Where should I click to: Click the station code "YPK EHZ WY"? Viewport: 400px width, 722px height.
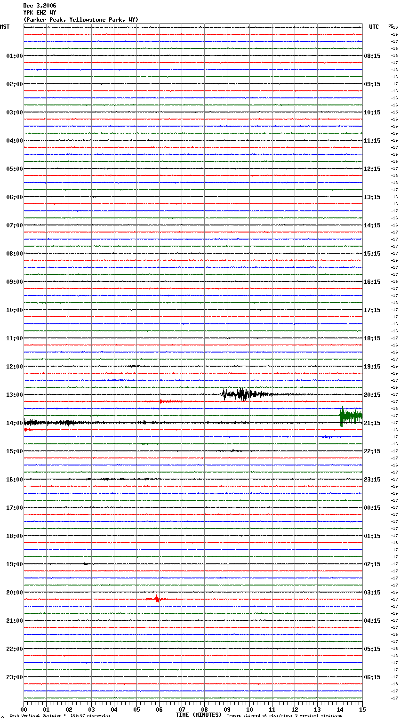pyautogui.click(x=40, y=13)
